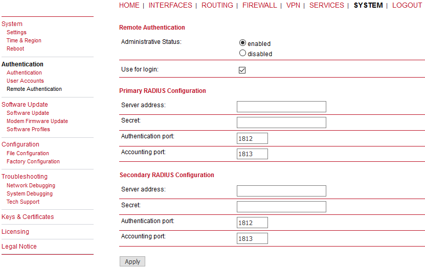Viewport: 425px width, 269px height.
Task: Open User Accounts in the sidebar
Action: (25, 81)
